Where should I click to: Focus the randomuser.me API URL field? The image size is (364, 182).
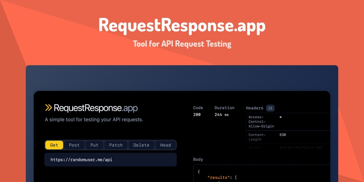110,160
